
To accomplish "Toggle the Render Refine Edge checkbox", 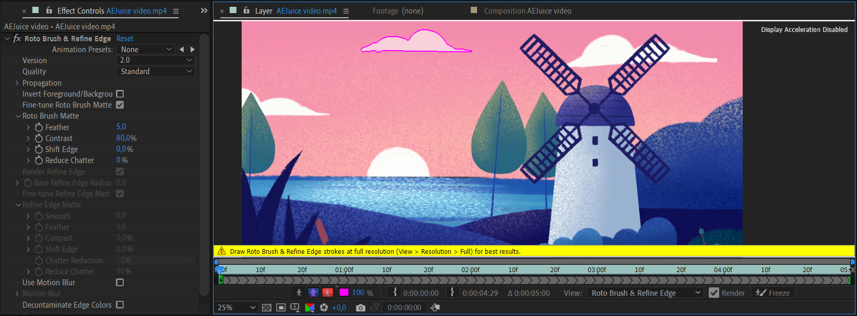I will [x=120, y=171].
